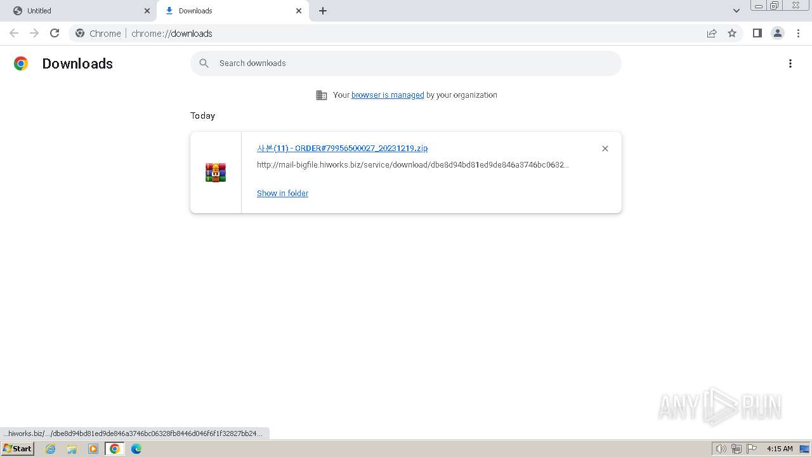Click the 4:15 AM system clock

click(780, 449)
